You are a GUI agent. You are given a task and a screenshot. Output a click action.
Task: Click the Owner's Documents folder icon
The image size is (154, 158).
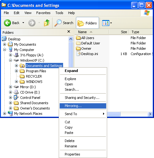point(16,108)
